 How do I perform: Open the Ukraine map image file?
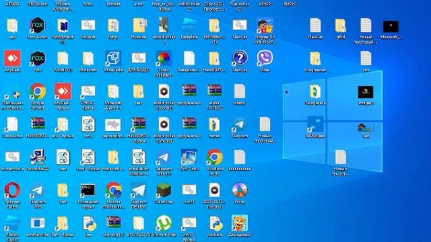pos(113,125)
